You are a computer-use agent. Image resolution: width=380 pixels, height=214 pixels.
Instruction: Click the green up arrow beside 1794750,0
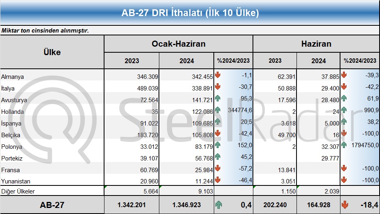click(x=344, y=145)
